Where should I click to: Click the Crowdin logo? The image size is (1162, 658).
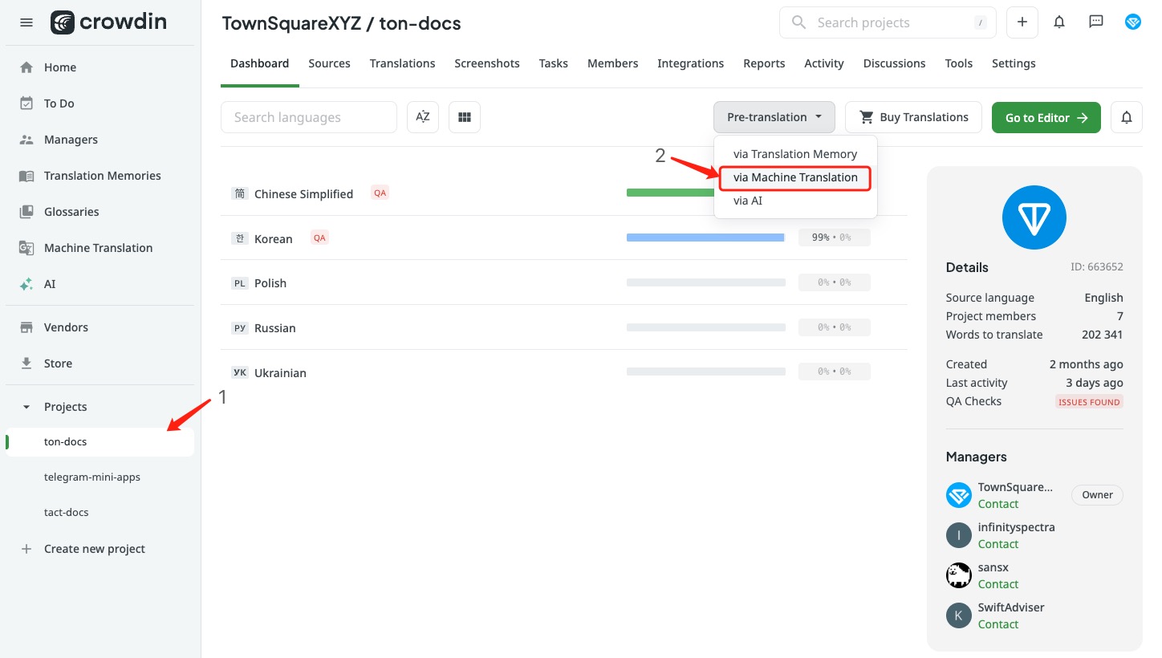109,22
